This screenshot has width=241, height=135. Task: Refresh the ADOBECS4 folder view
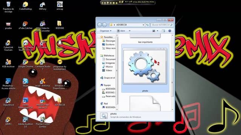click(x=147, y=25)
